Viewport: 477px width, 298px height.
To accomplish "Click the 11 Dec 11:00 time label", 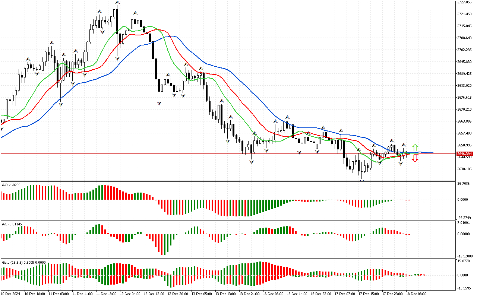I will point(83,294).
